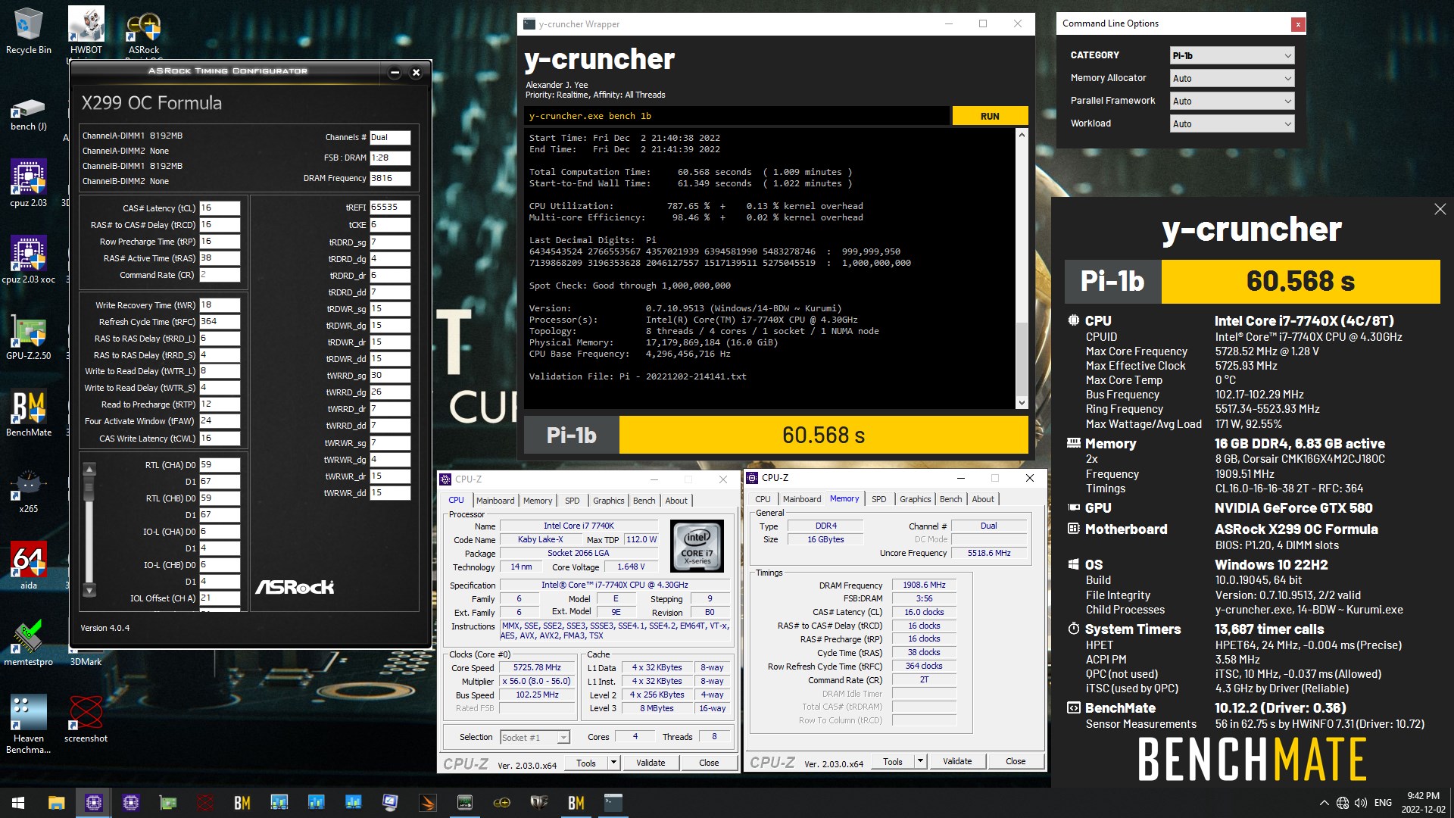This screenshot has width=1454, height=818.
Task: Close ASRock Timing Configurator window
Action: (416, 73)
